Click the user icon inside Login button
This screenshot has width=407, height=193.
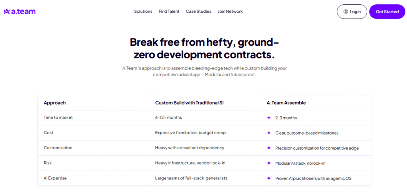click(345, 12)
